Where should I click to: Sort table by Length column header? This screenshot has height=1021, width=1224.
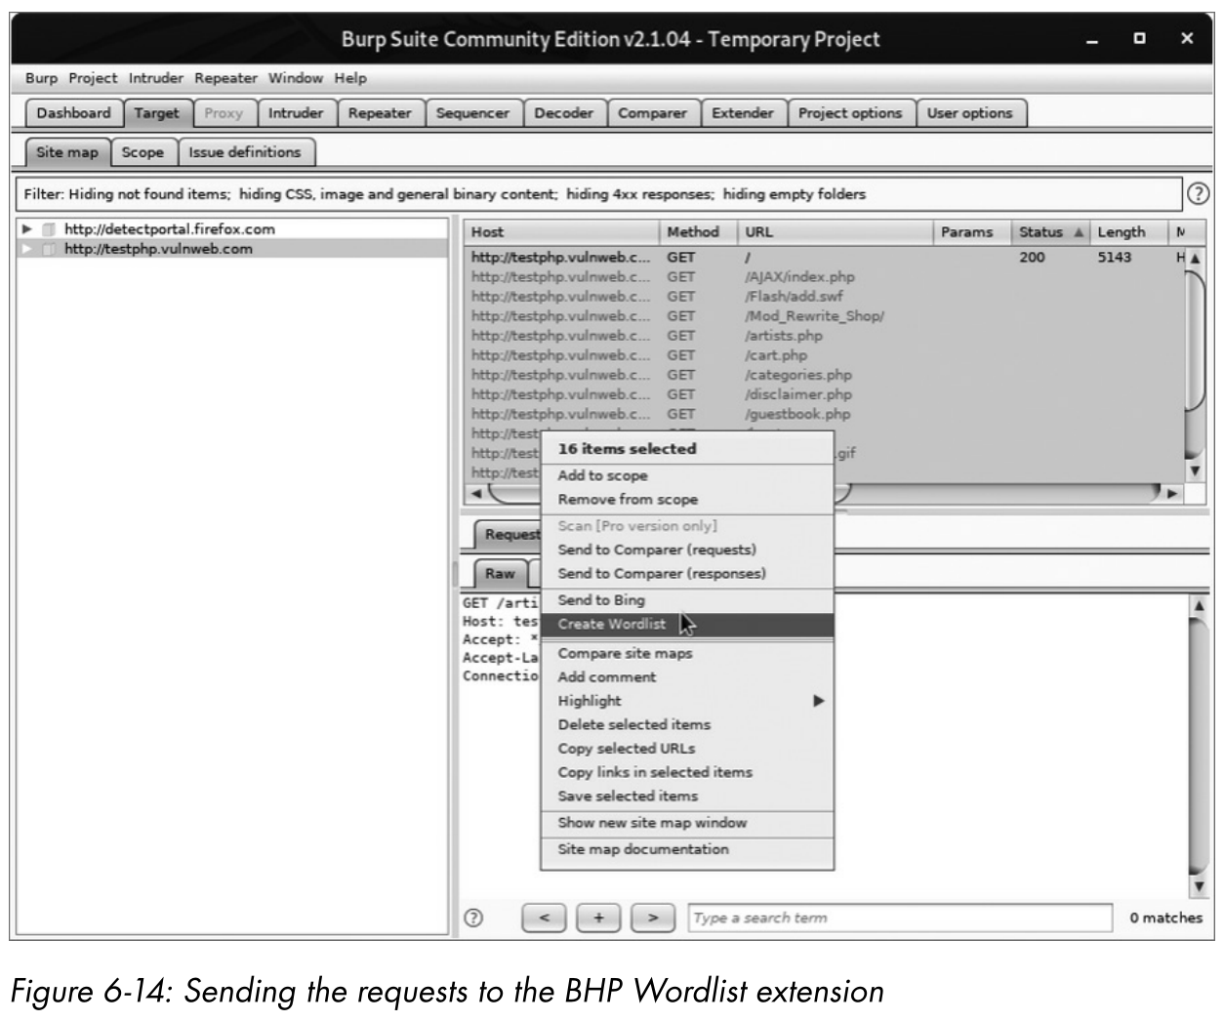click(x=1127, y=232)
